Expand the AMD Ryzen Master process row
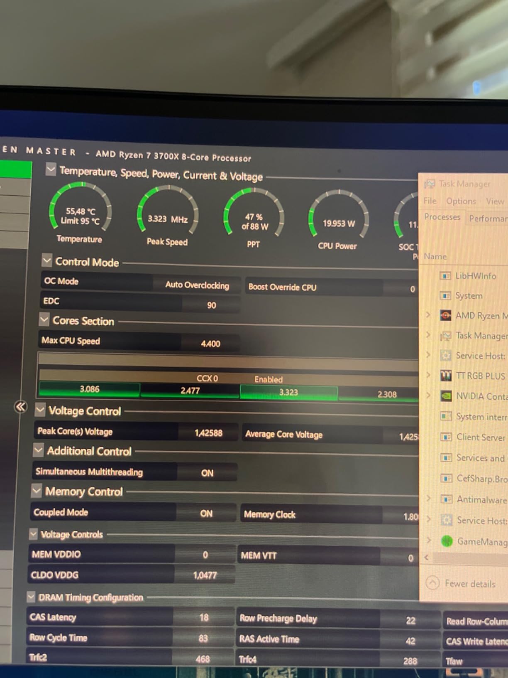This screenshot has width=508, height=678. tap(428, 315)
